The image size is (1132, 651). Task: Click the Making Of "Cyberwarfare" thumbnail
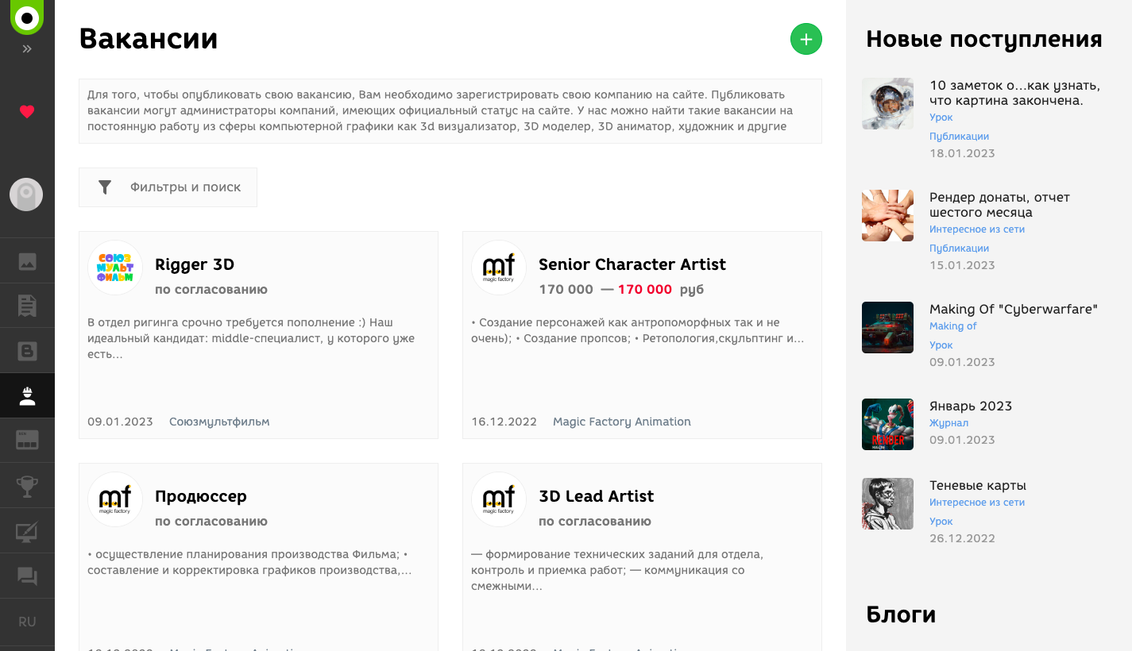click(887, 327)
